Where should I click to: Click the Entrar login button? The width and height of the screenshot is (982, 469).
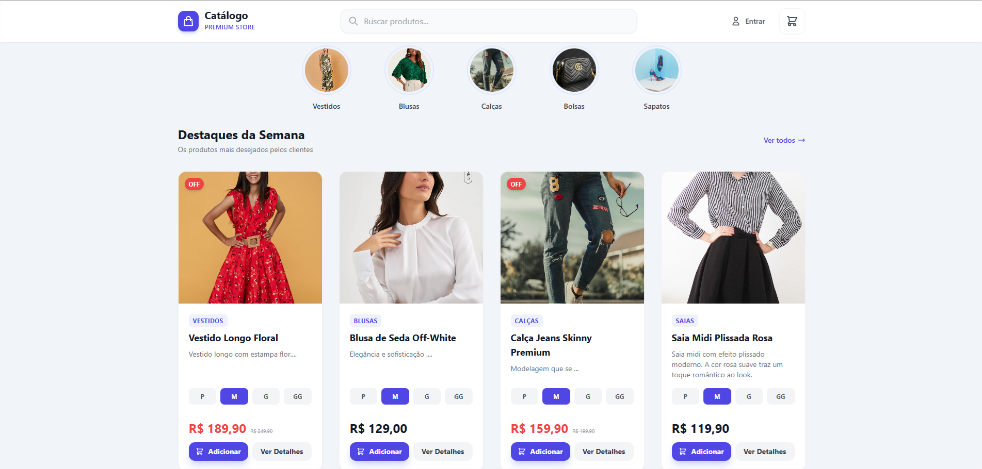click(748, 21)
